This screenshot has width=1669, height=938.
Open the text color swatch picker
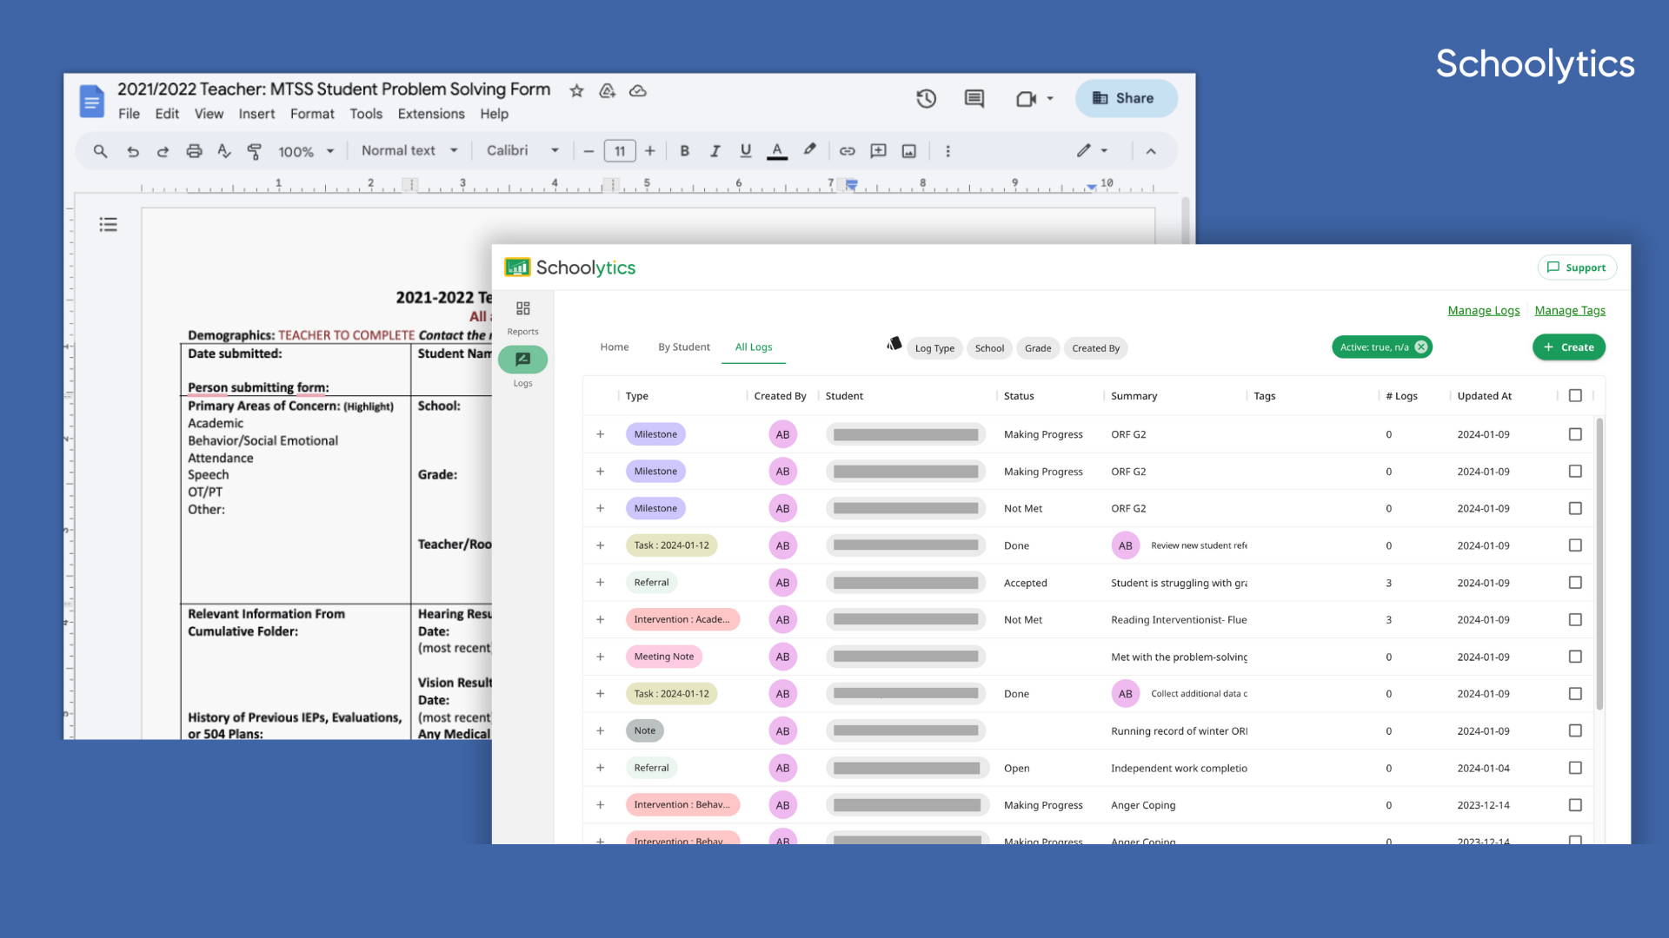pos(776,150)
